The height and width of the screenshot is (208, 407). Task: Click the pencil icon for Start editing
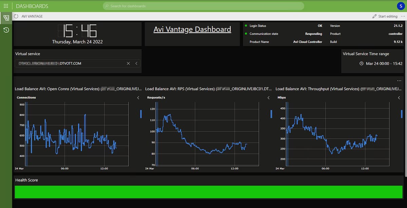click(374, 16)
